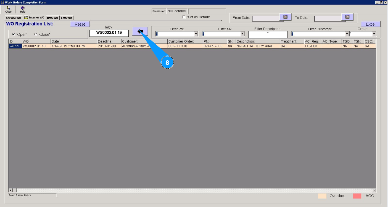Expand the Filter Customer dropdown
The height and width of the screenshot is (207, 388).
[x=347, y=34]
